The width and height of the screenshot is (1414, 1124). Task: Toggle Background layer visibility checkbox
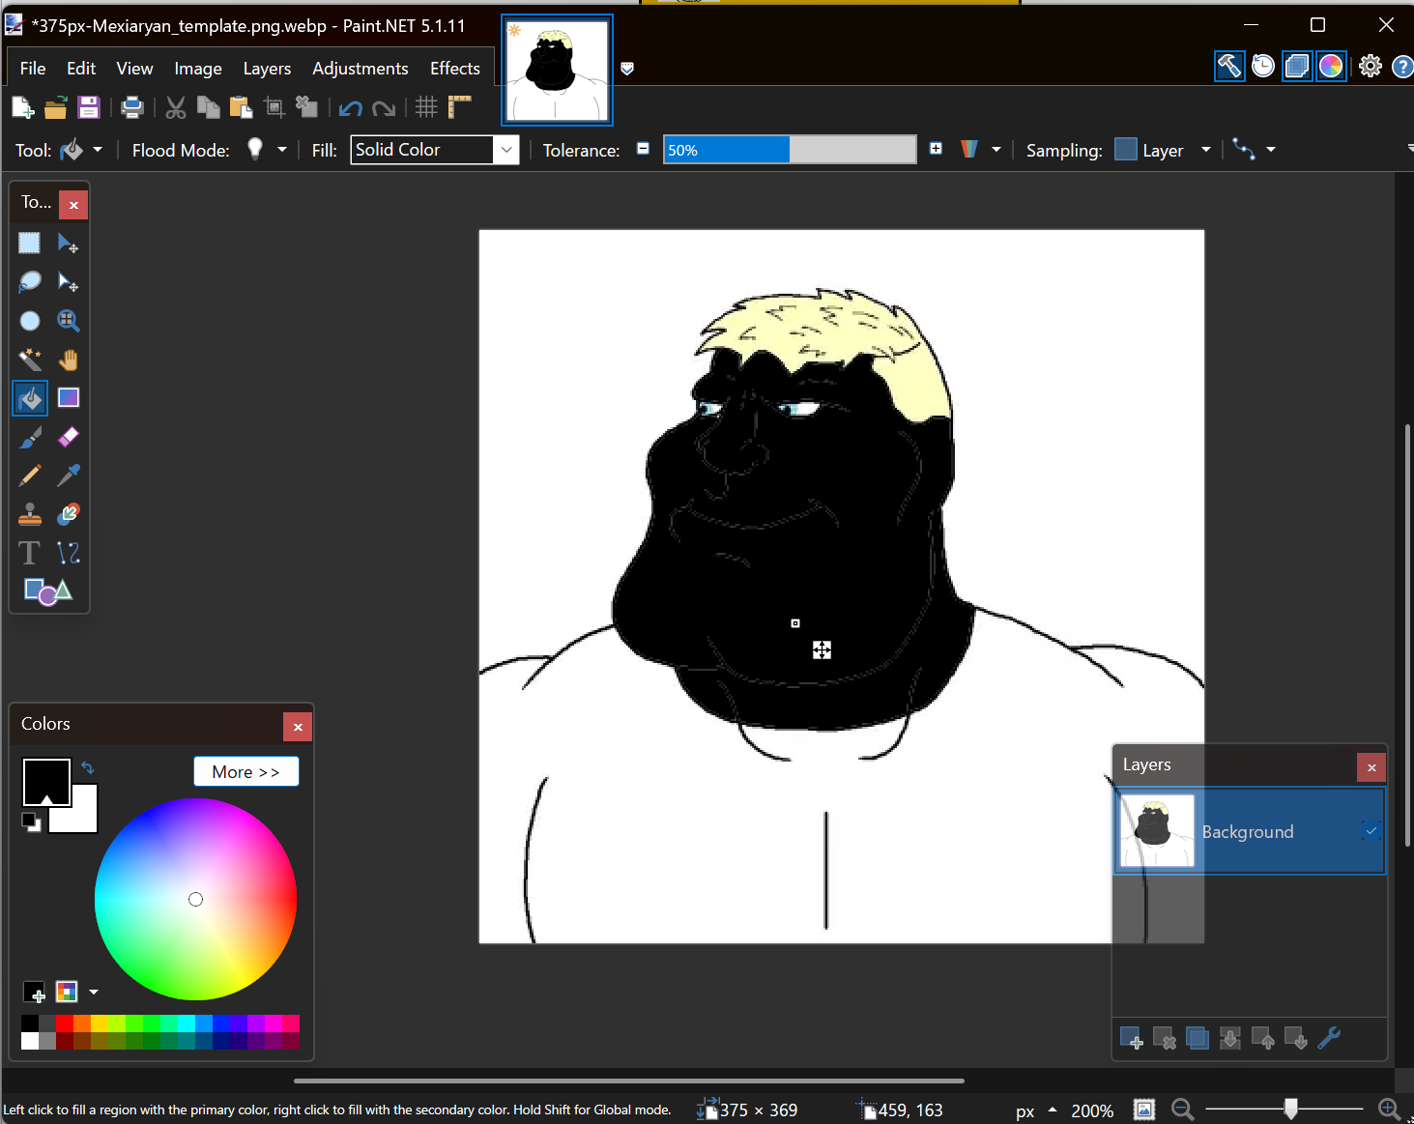pyautogui.click(x=1371, y=831)
